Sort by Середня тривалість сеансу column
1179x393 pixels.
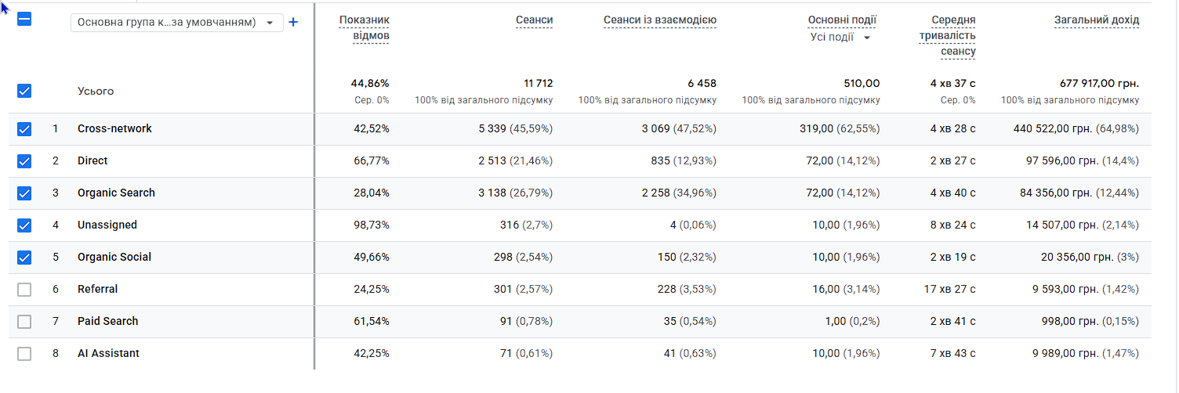[x=947, y=35]
